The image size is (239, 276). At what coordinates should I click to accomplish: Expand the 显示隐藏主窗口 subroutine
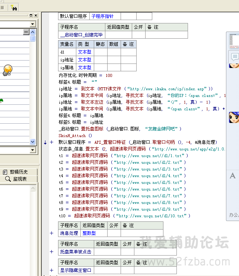[x=52, y=270]
